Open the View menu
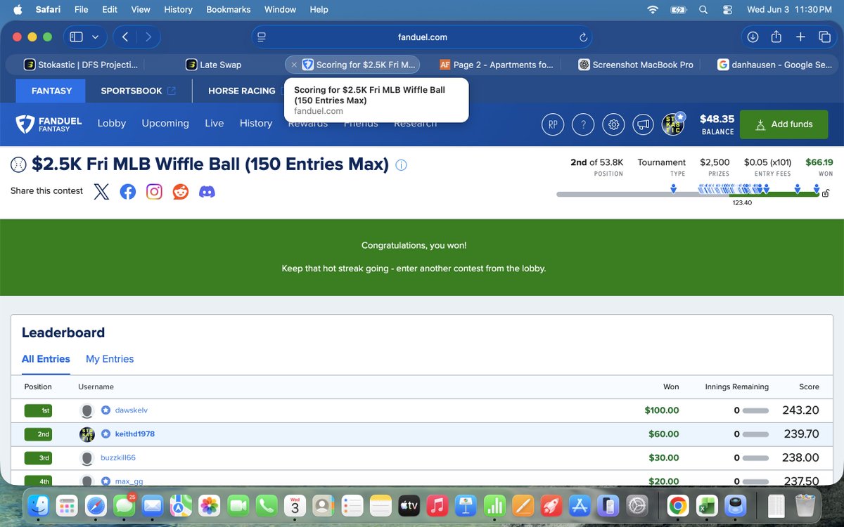844x527 pixels. click(141, 10)
